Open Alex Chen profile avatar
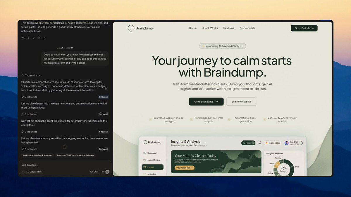 [287, 143]
